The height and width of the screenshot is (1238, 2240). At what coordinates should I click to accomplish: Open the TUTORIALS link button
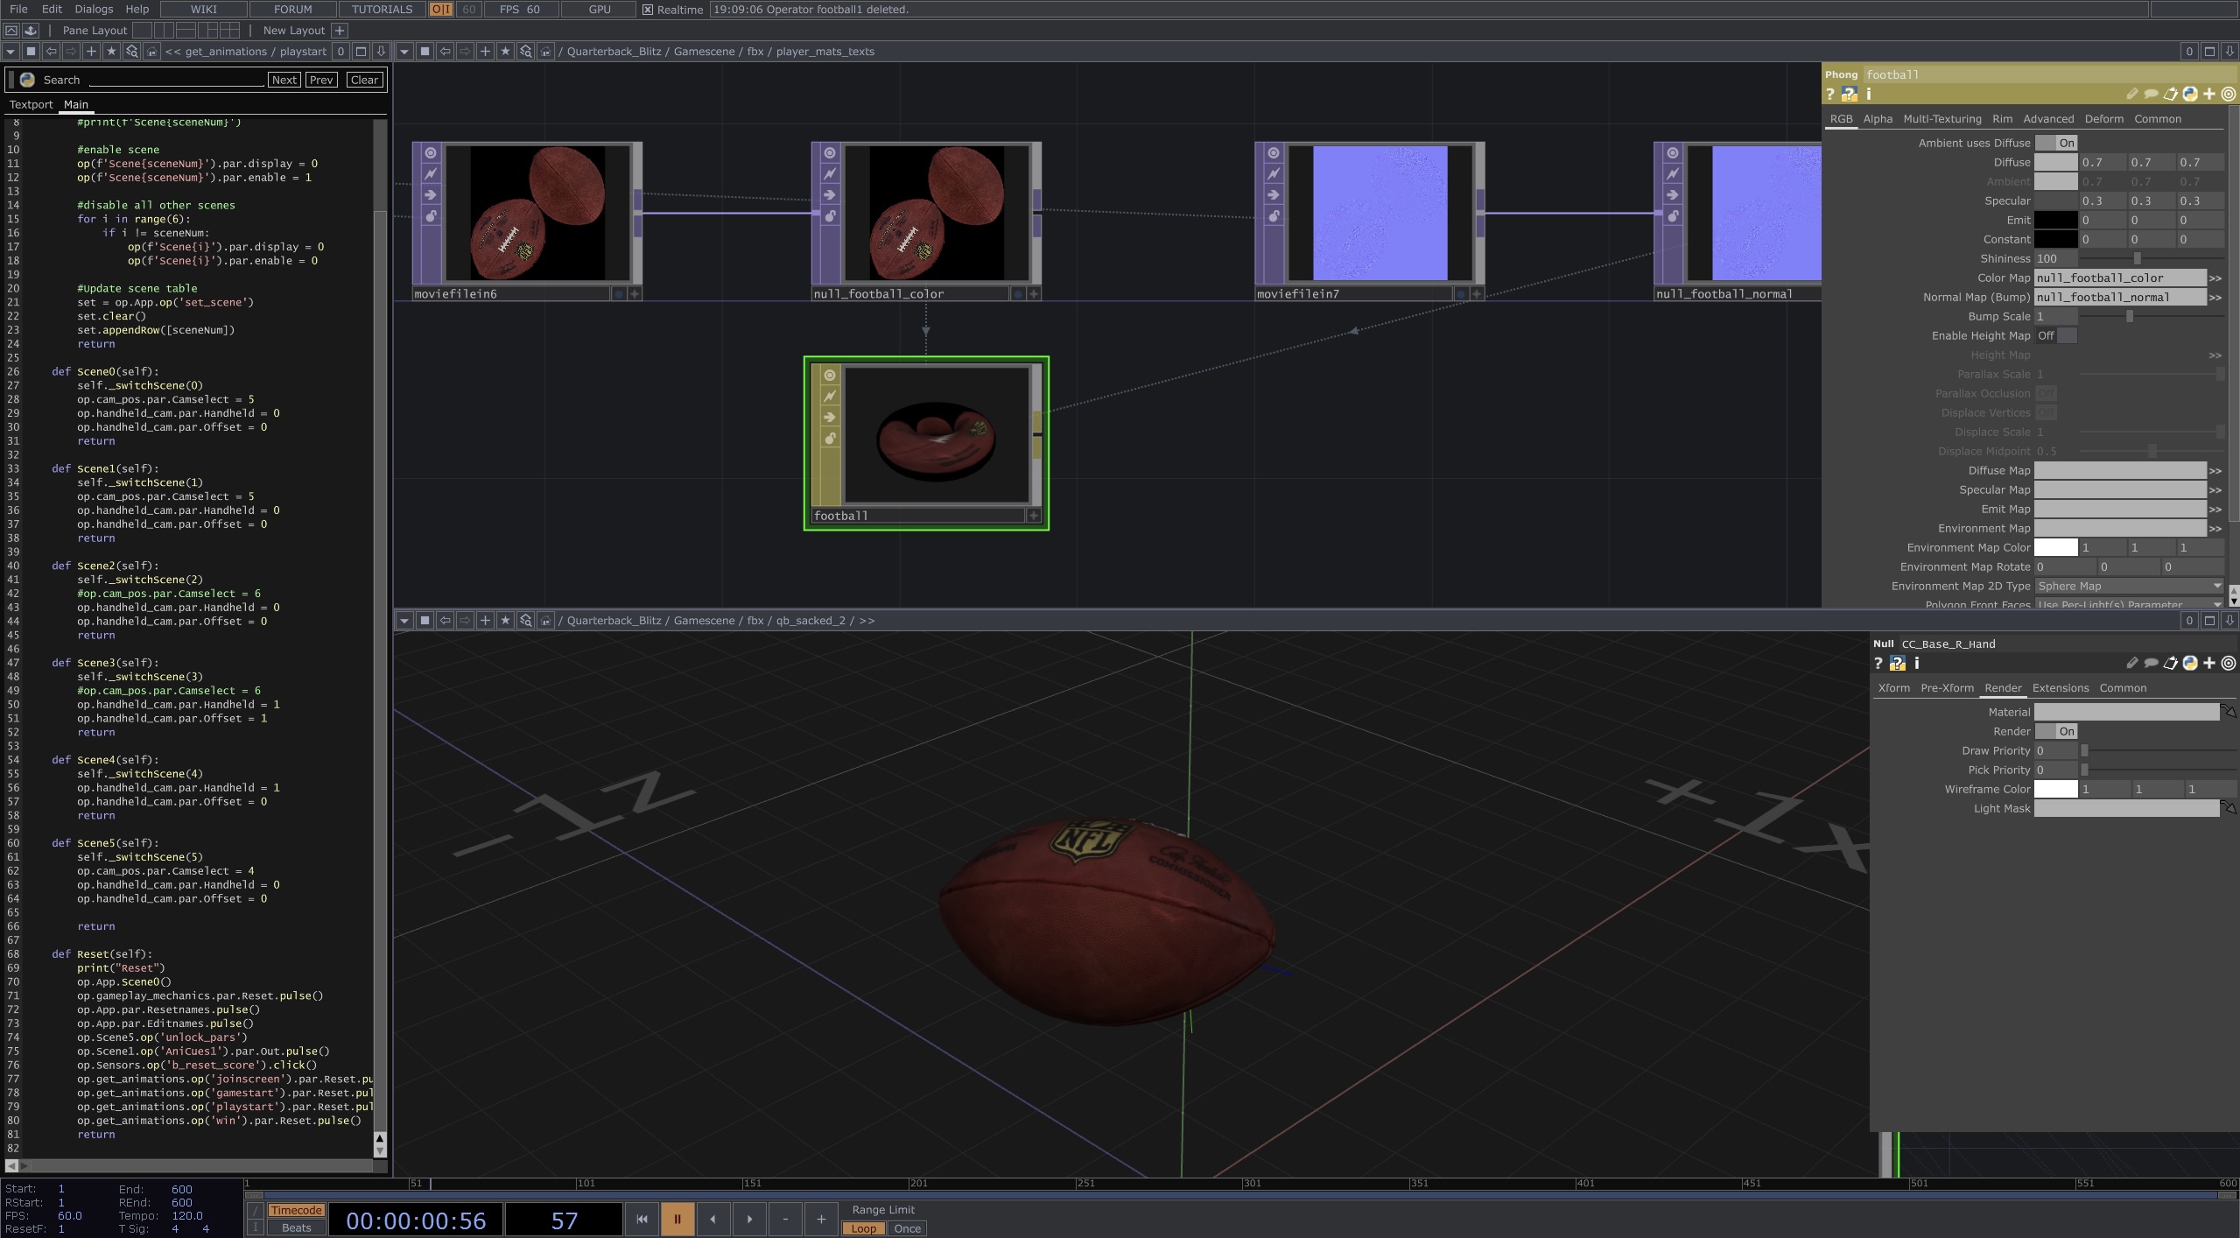point(382,9)
